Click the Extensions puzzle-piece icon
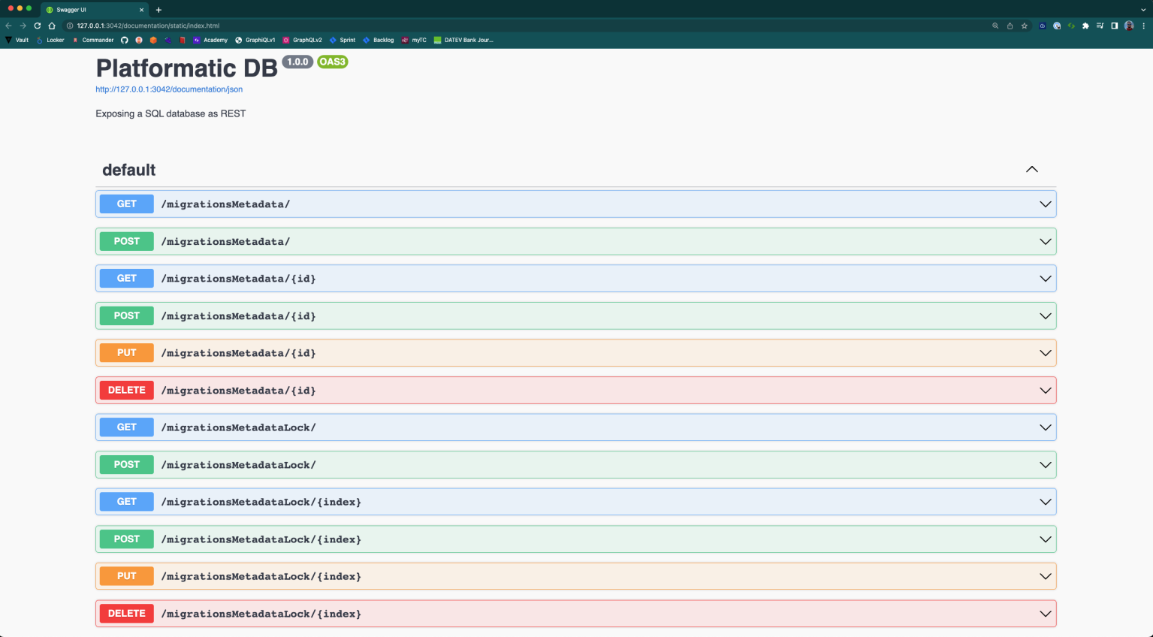This screenshot has width=1153, height=637. [1086, 26]
